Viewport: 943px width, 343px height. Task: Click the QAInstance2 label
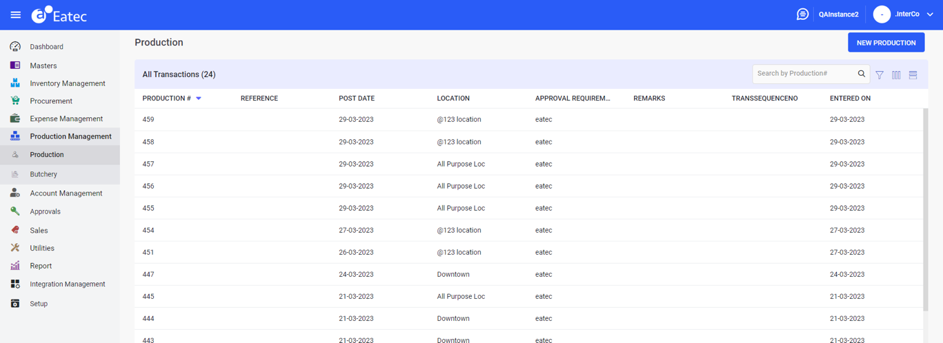coord(838,14)
